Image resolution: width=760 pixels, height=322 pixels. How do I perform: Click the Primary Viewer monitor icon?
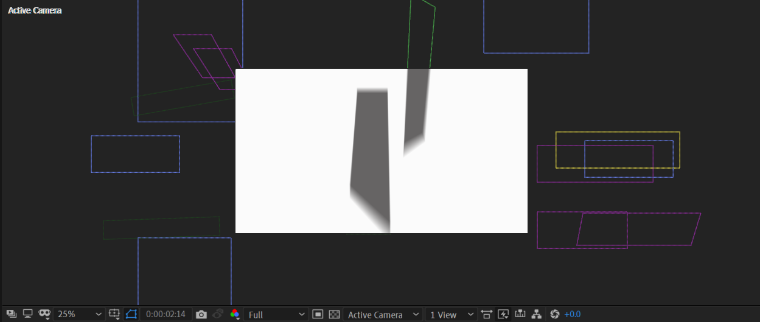(27, 314)
